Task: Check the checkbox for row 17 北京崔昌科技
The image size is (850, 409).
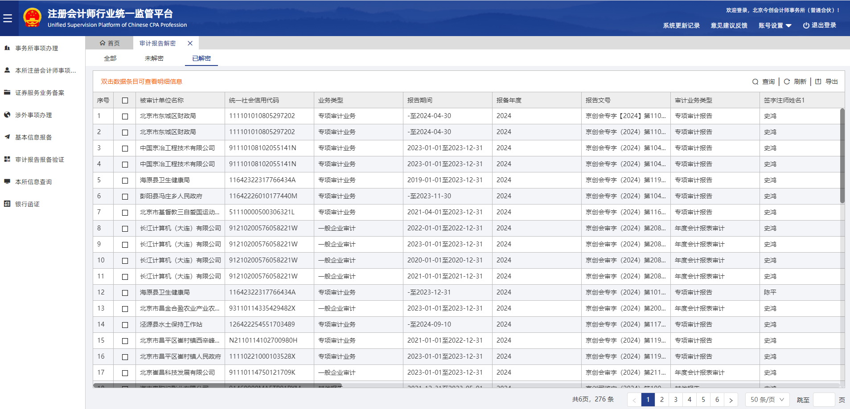Action: 125,373
